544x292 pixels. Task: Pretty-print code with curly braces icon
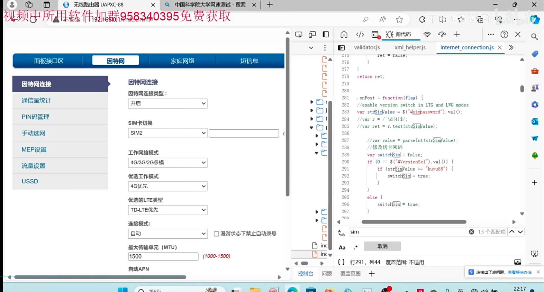pyautogui.click(x=341, y=262)
